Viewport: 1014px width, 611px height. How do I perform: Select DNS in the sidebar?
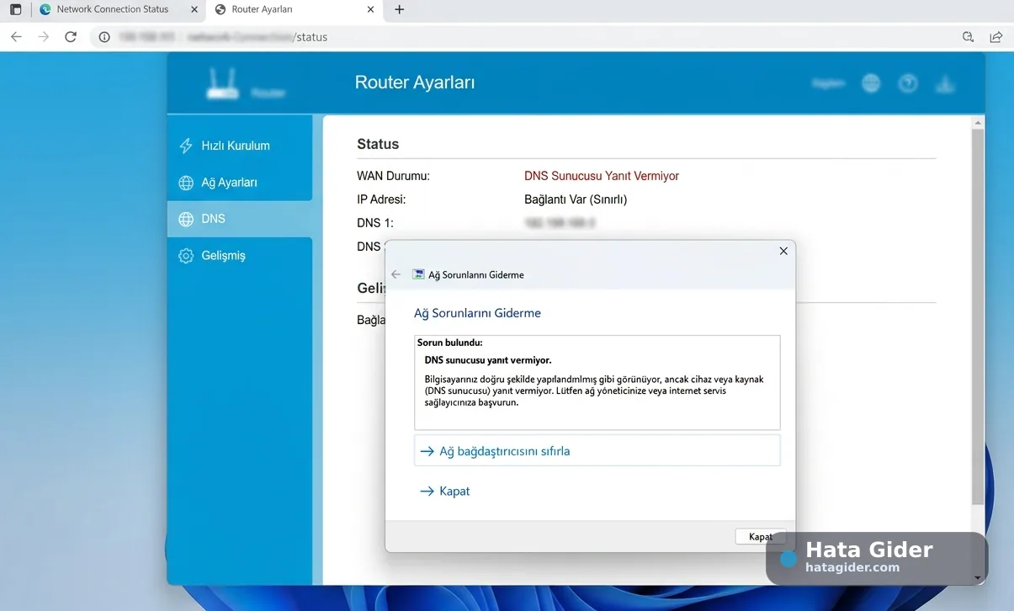240,219
